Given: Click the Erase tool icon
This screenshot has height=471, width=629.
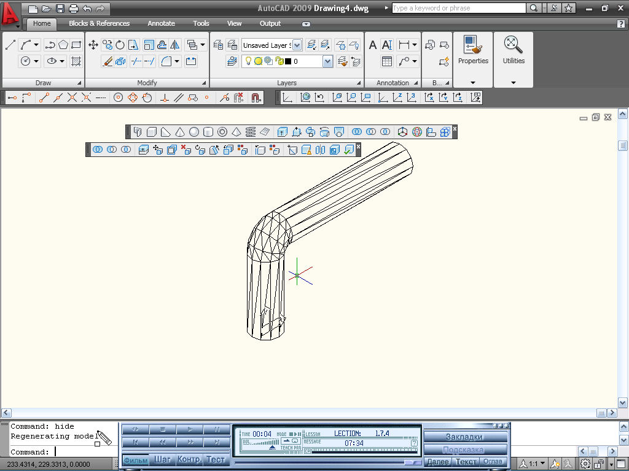Looking at the screenshot, I should pos(107,61).
